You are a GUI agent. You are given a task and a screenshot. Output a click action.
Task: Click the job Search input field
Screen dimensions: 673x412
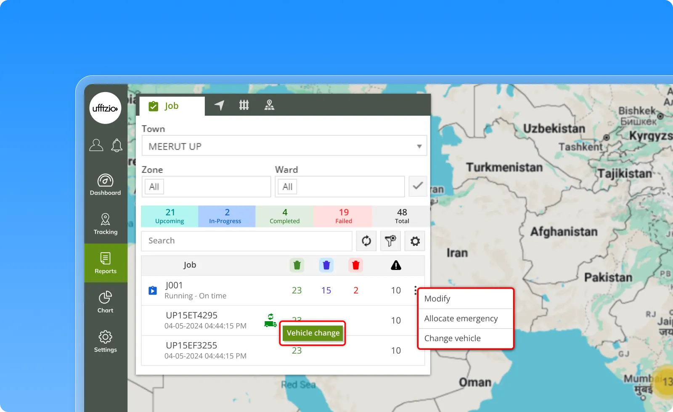pos(246,241)
